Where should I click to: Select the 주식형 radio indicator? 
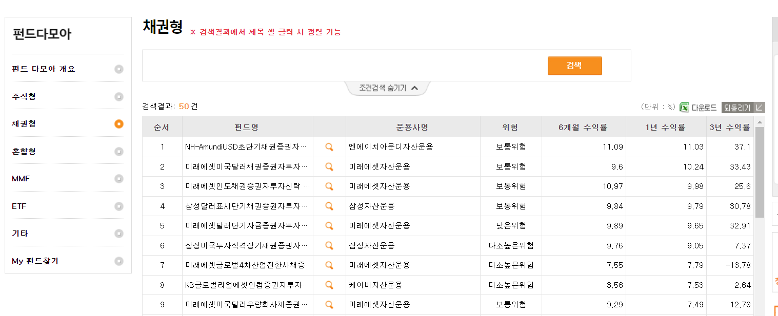pos(119,96)
